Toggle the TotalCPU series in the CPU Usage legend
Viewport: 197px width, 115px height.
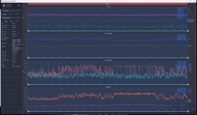coord(189,46)
